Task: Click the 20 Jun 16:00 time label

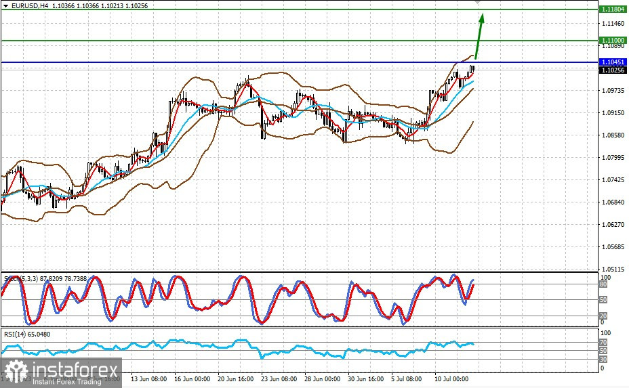Action: 235,379
